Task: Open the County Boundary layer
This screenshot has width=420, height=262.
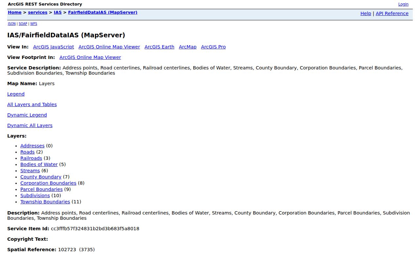Action: click(x=41, y=177)
